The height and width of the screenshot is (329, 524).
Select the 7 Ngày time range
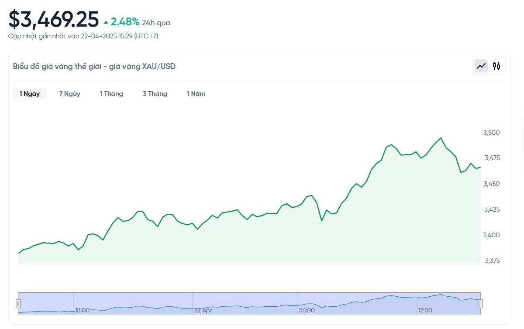coord(70,94)
